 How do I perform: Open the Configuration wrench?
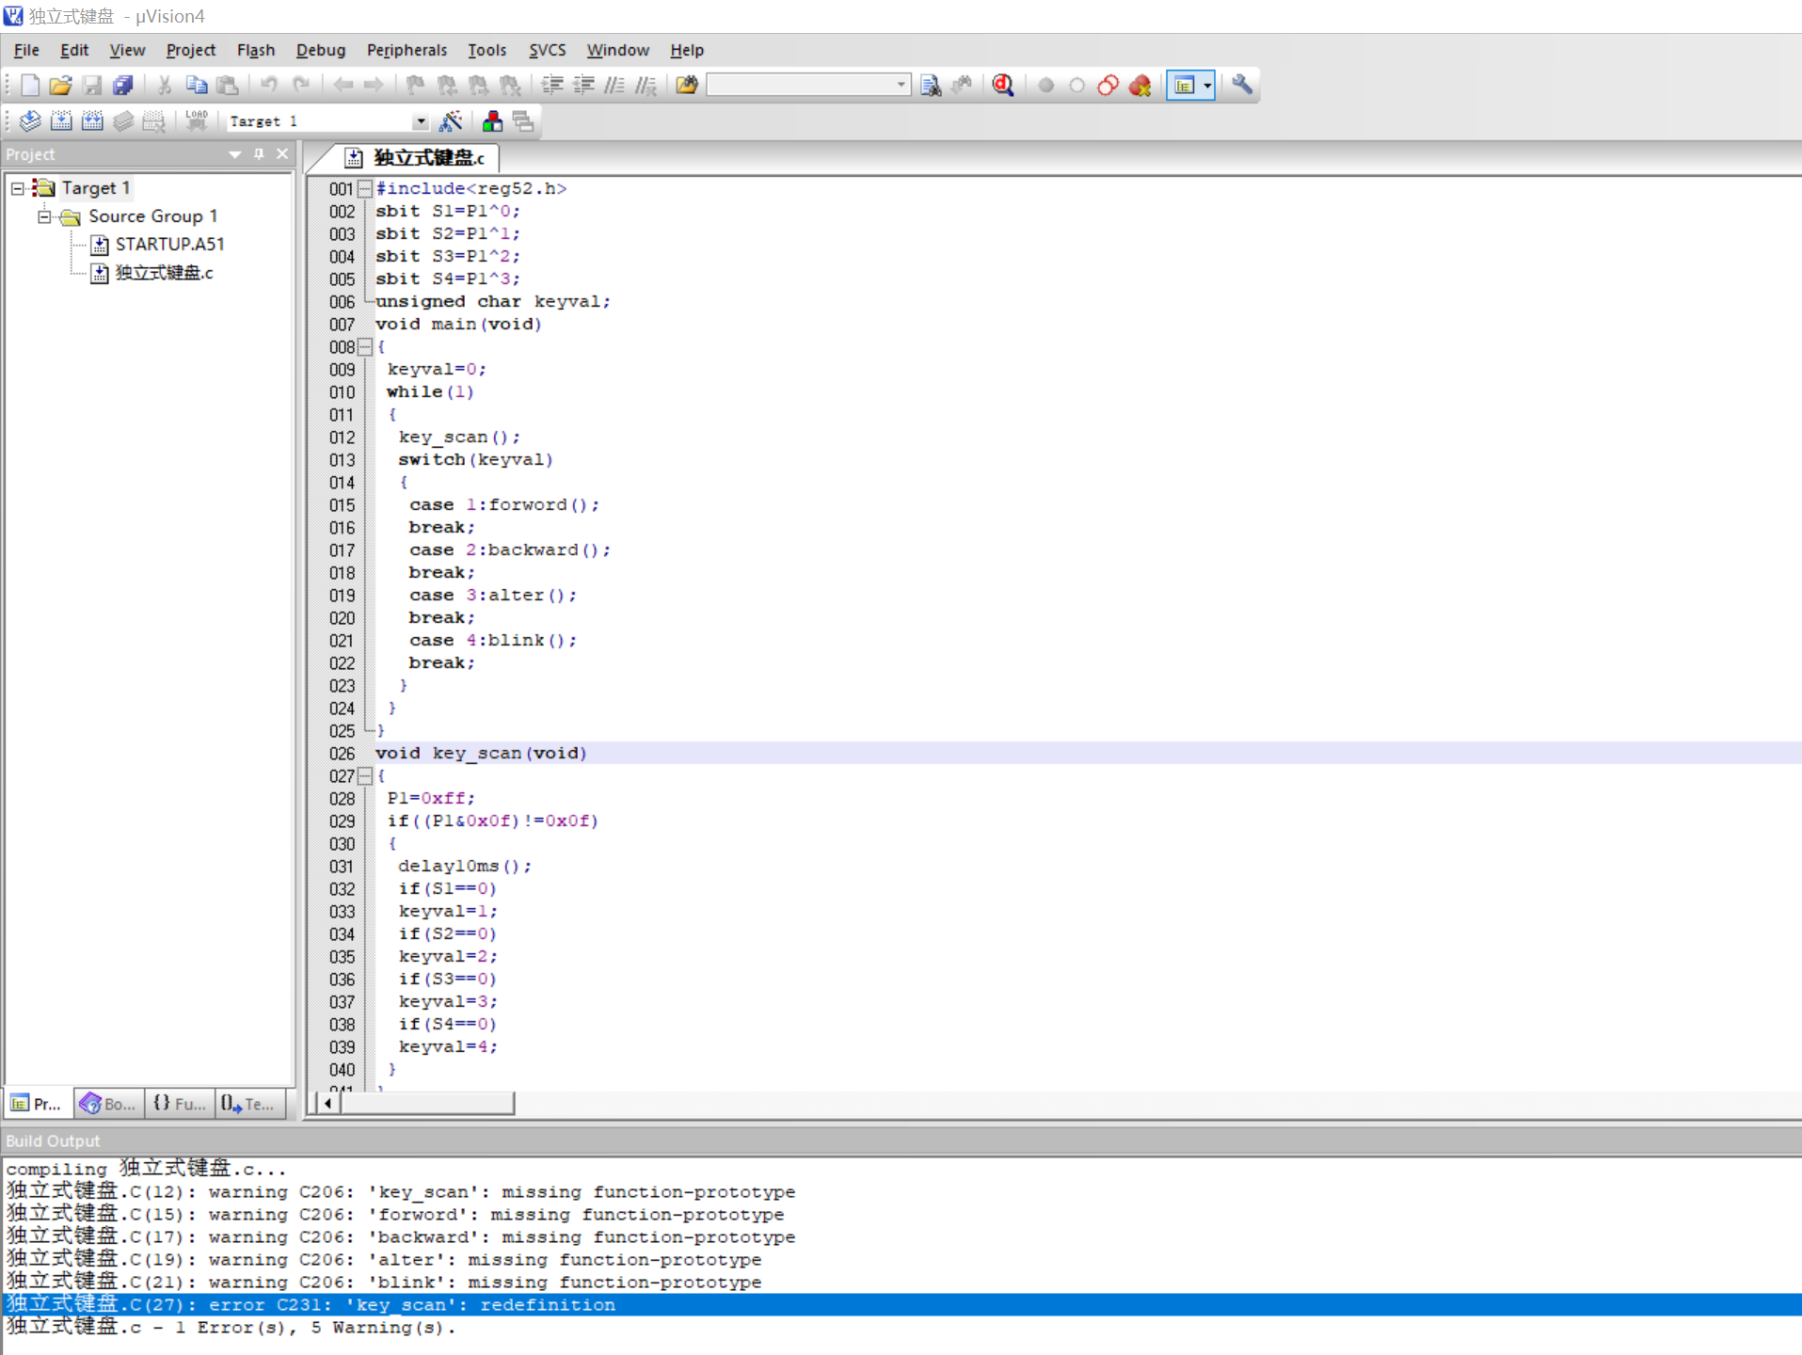(1242, 86)
